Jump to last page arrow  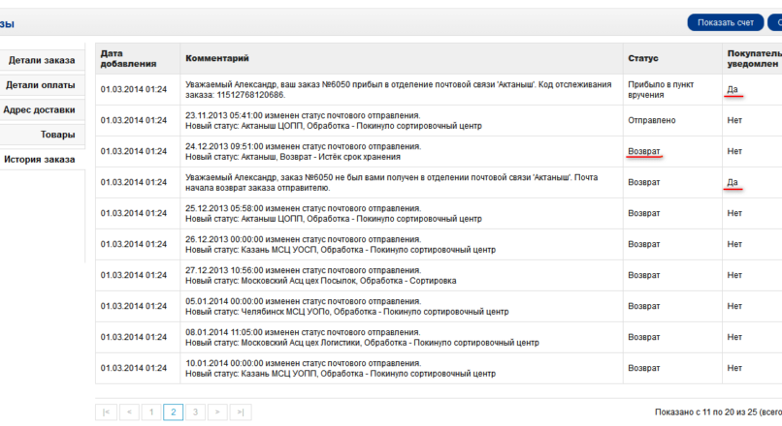tap(241, 412)
